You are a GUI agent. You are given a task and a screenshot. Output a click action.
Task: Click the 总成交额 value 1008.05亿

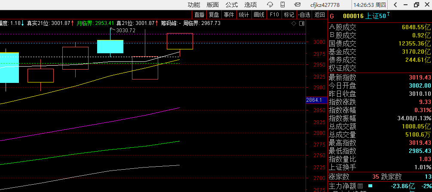click(416, 126)
